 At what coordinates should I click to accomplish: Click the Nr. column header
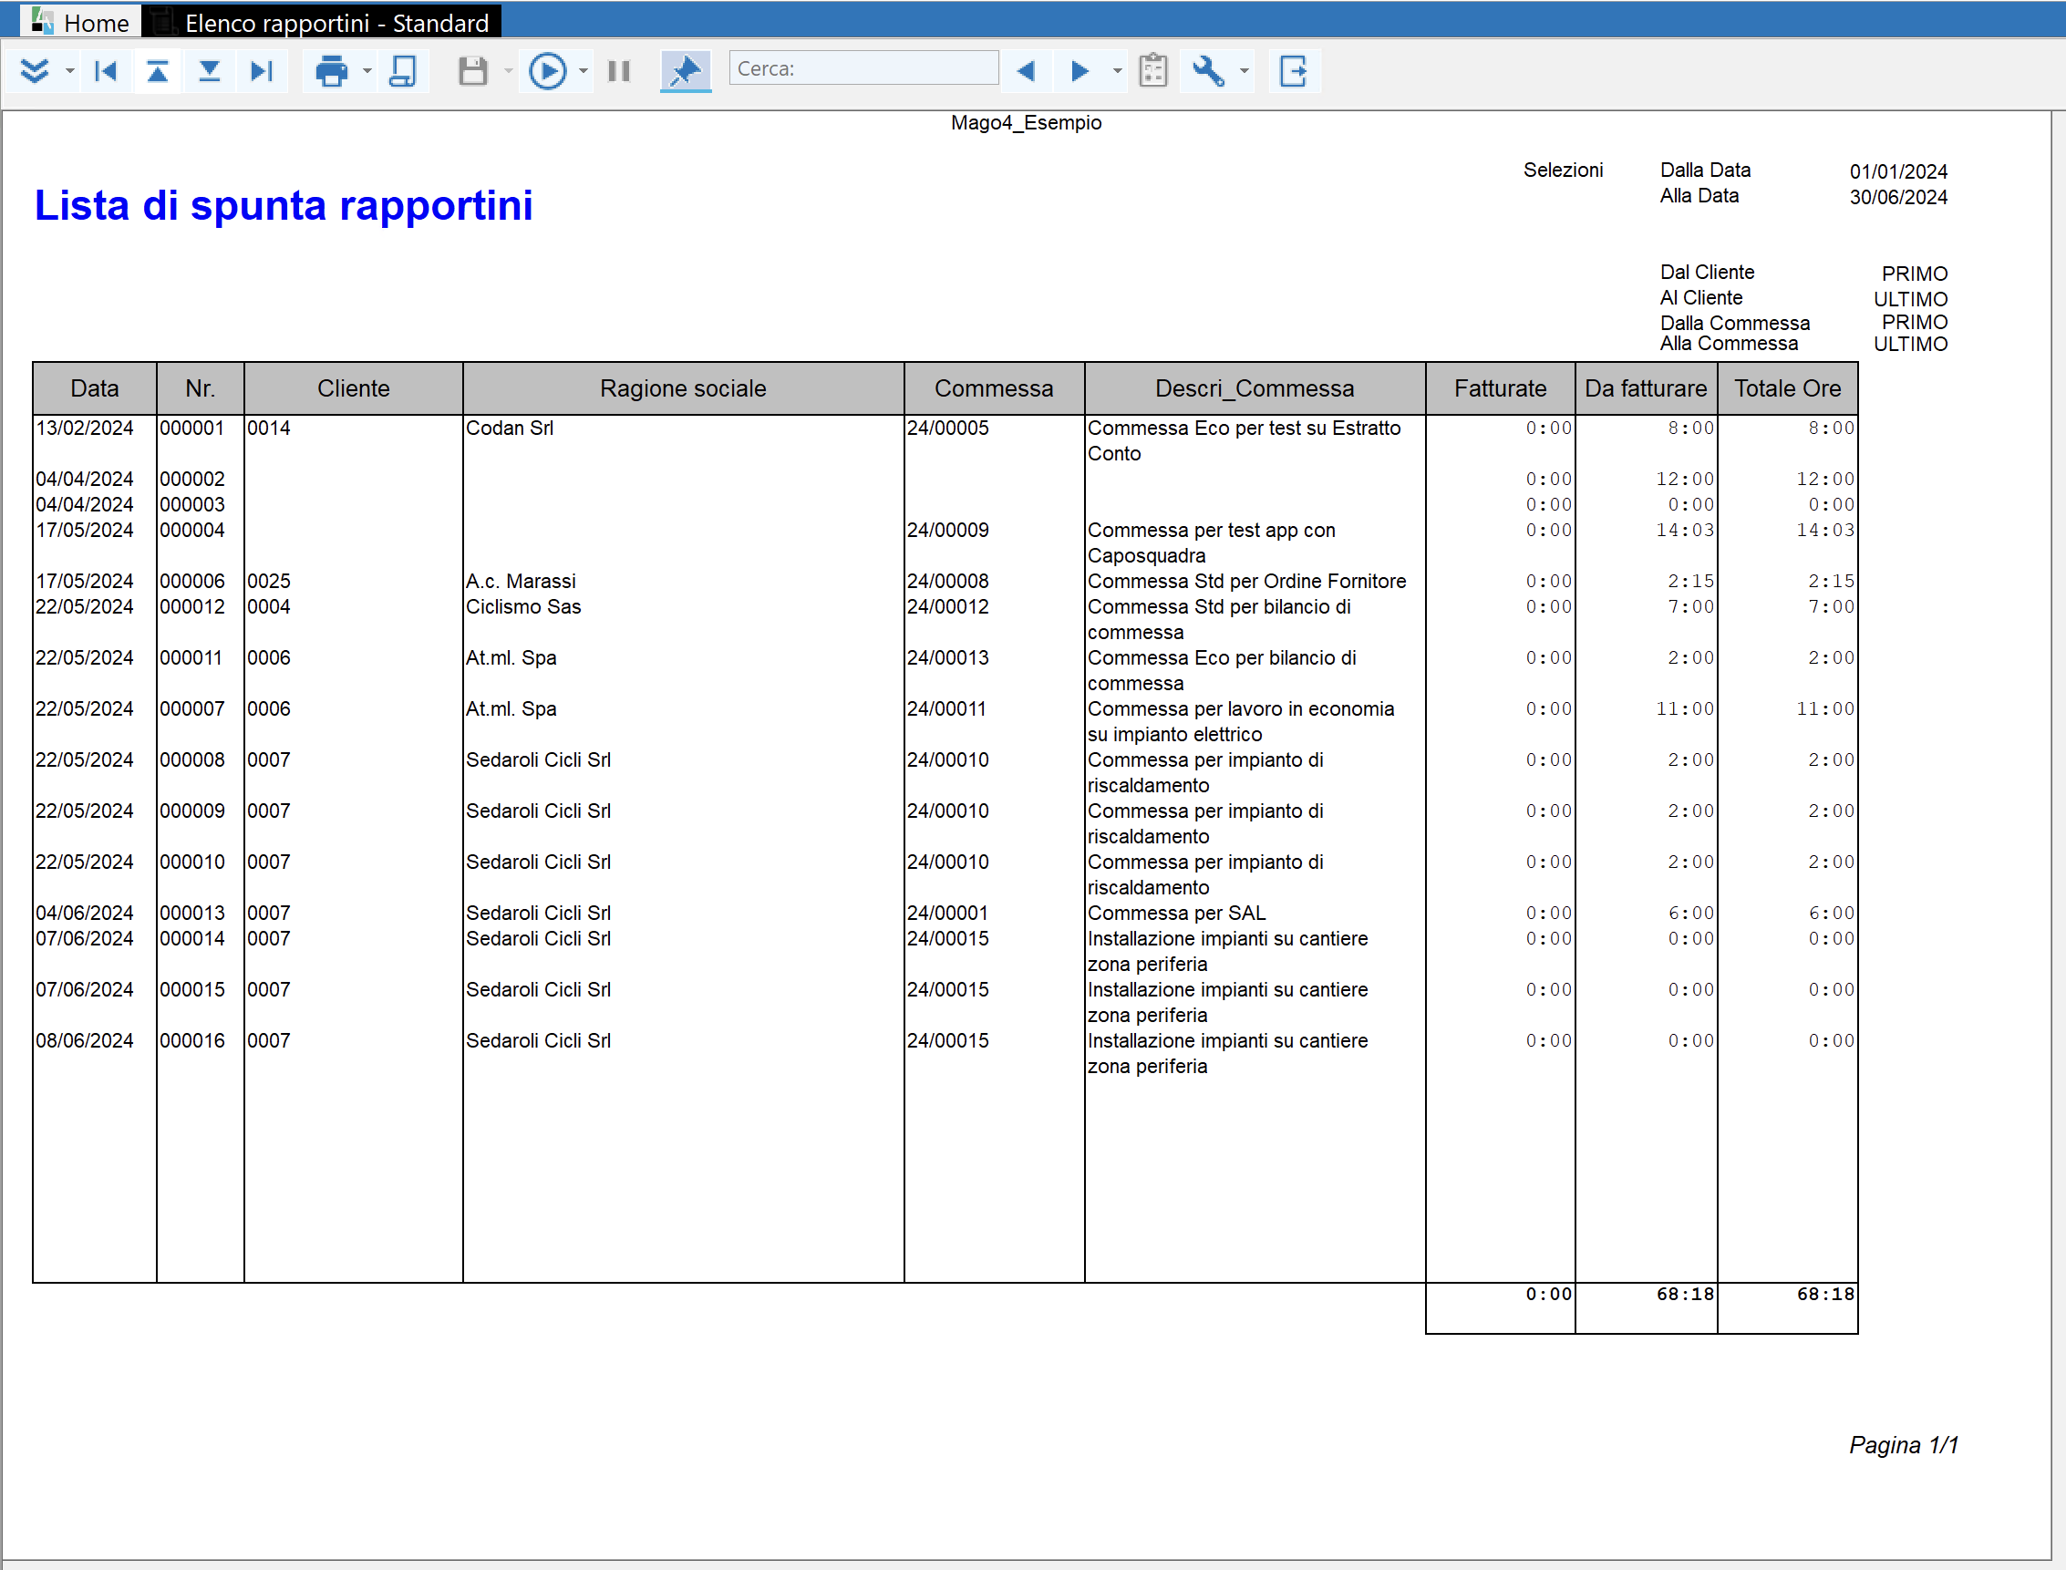(x=200, y=388)
